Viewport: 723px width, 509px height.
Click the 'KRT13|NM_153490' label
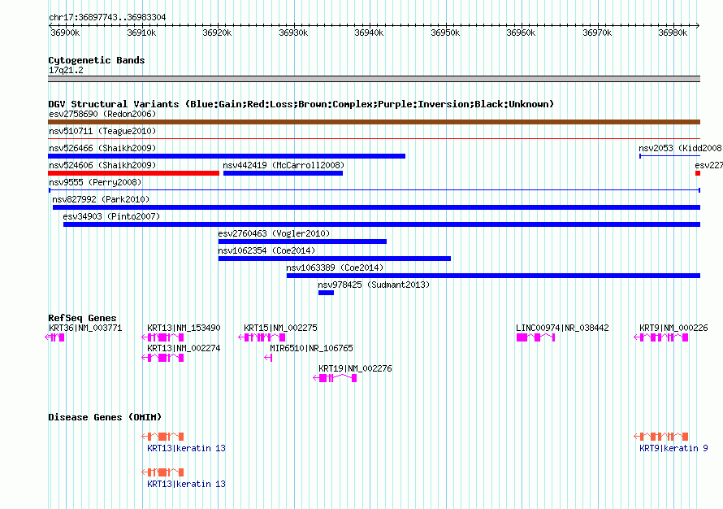click(x=184, y=328)
